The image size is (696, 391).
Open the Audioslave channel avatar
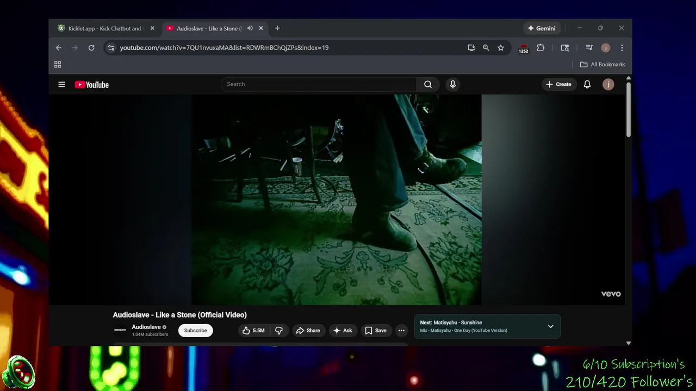point(120,330)
